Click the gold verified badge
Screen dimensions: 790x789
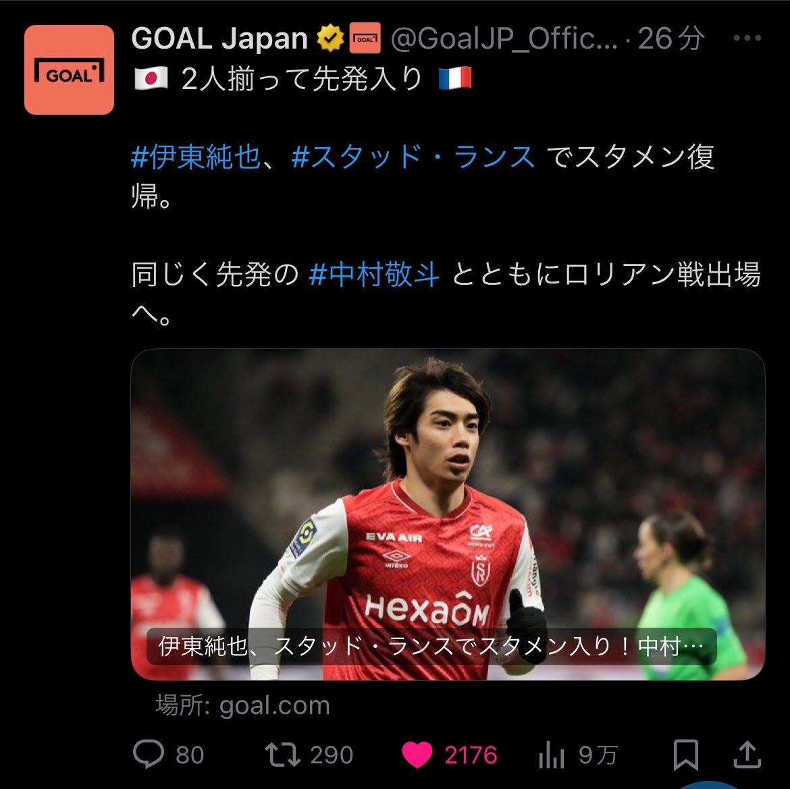(330, 39)
